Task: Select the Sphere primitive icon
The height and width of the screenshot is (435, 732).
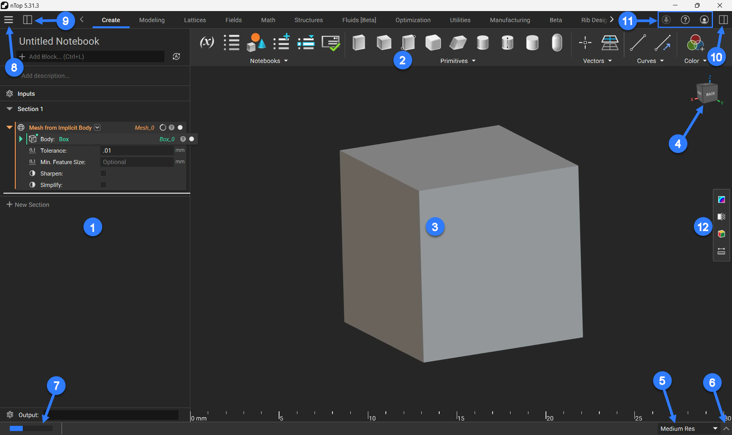Action: coord(532,42)
